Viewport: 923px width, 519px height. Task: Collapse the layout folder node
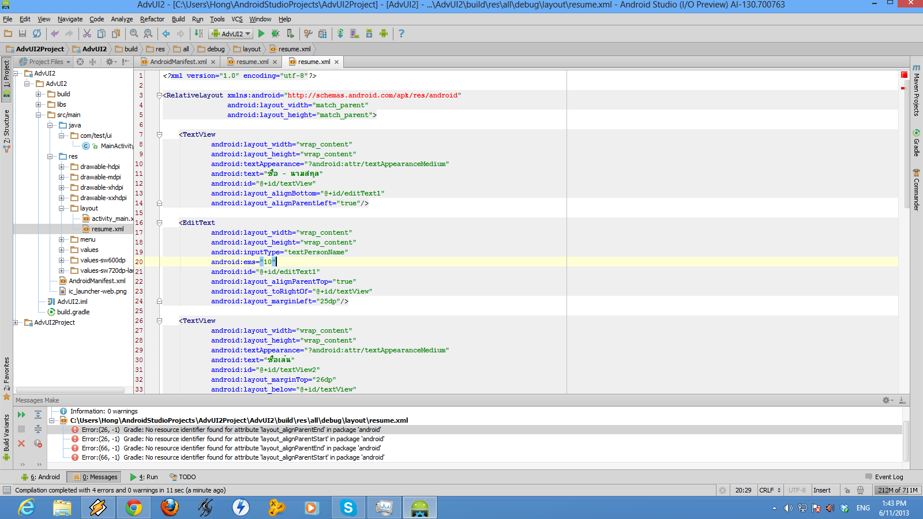(x=62, y=208)
